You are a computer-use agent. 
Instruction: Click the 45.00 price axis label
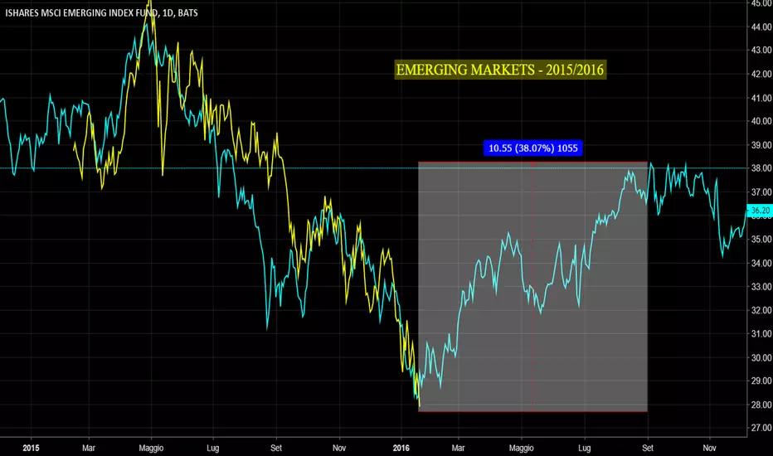[761, 3]
